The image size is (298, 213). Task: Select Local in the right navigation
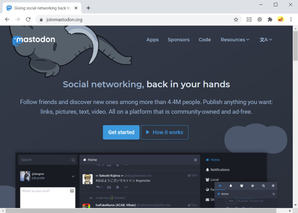(212, 180)
